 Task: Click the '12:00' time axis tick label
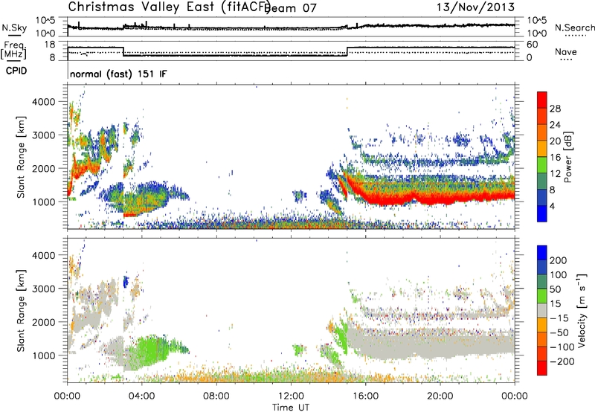pyautogui.click(x=291, y=396)
